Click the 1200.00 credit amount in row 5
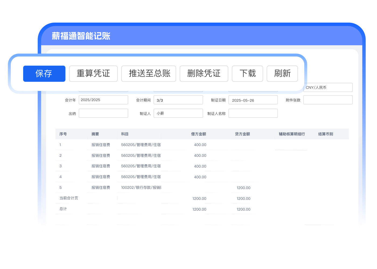Viewport: 377px width, 269px height. click(243, 188)
